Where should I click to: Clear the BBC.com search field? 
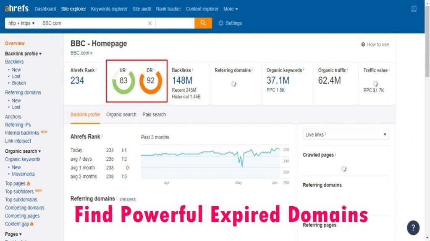coord(150,23)
